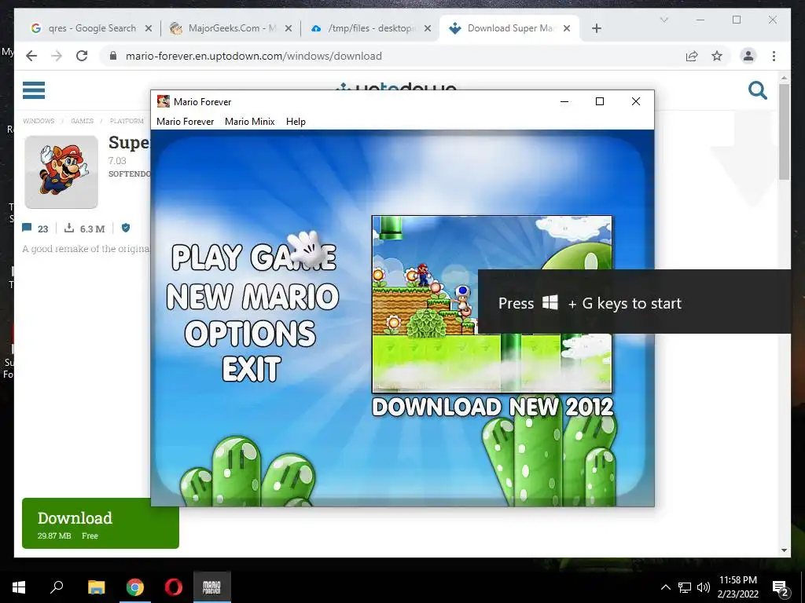
Task: Choose EXIT in the game menu
Action: (x=252, y=369)
